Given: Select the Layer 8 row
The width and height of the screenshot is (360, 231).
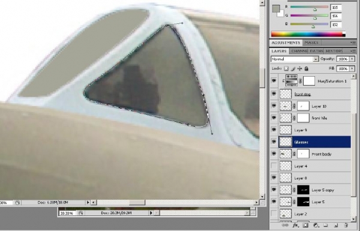Looking at the screenshot, I should [x=314, y=178].
